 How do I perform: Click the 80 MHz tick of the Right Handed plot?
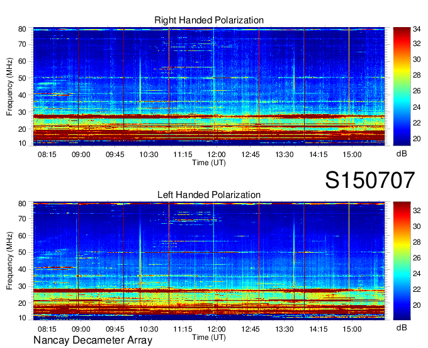[22, 29]
